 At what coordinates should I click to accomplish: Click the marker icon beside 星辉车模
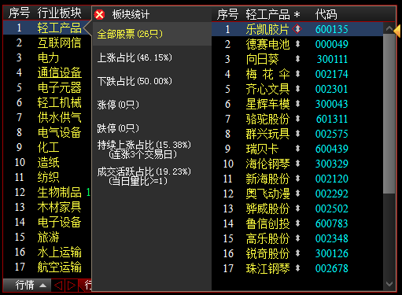coord(297,104)
